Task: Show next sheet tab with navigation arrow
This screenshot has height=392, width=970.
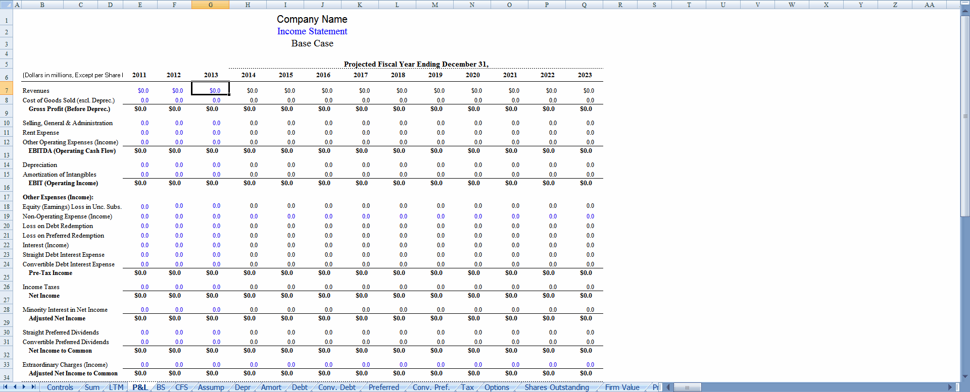Action: [x=24, y=387]
